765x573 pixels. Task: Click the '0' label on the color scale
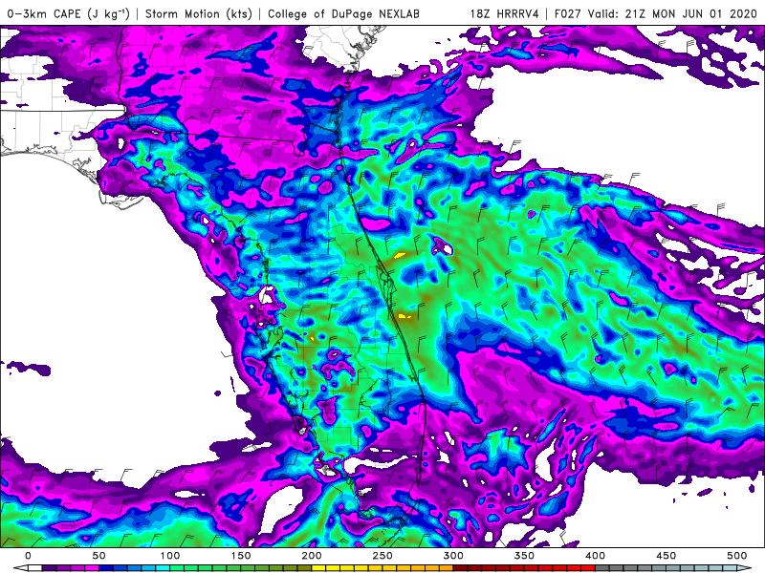[29, 556]
